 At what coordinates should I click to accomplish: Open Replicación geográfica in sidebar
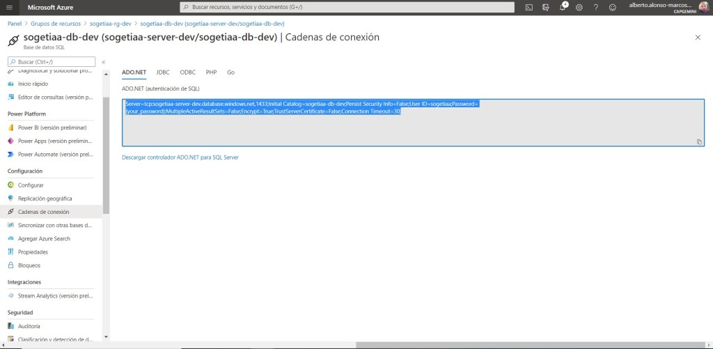tap(45, 199)
